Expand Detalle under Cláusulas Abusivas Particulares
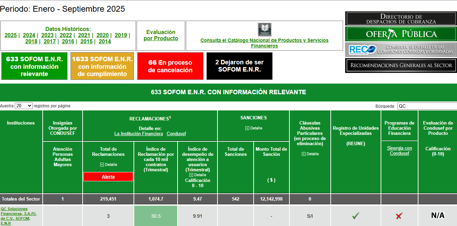Image resolution: width=457 pixels, height=226 pixels. 309,154
